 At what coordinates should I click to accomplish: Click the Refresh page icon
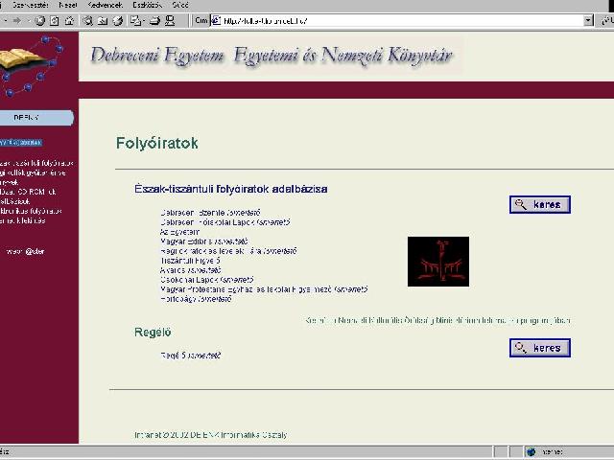(55, 21)
